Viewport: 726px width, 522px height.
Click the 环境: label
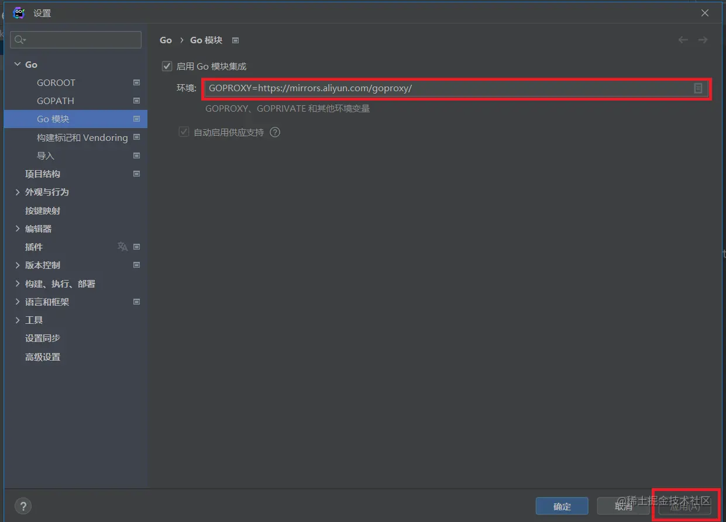click(187, 88)
